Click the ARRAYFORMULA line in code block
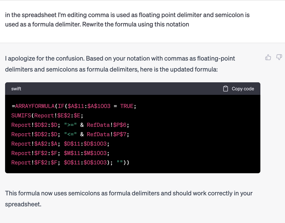This screenshot has width=285, height=223. pyautogui.click(x=74, y=106)
